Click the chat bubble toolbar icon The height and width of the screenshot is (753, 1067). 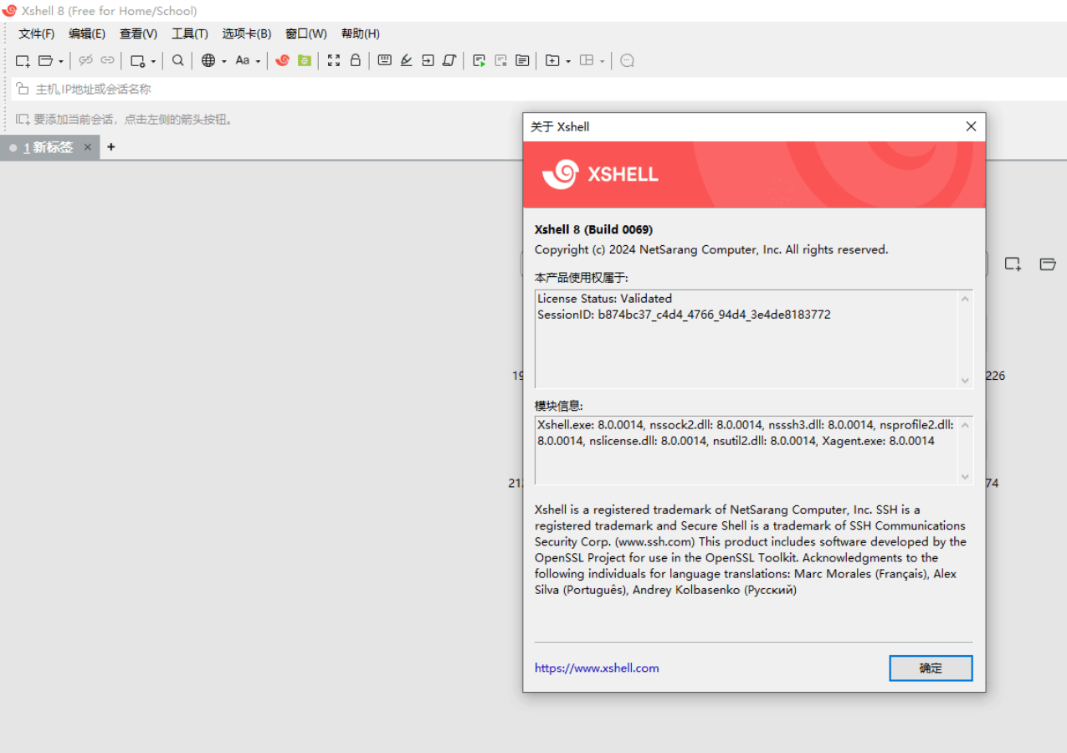pos(627,60)
